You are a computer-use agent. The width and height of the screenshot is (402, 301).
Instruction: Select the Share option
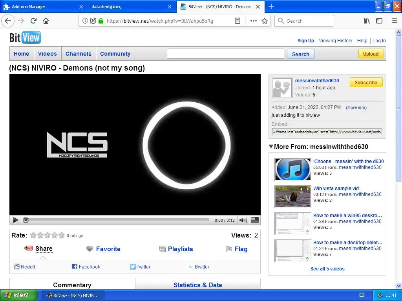pos(44,248)
